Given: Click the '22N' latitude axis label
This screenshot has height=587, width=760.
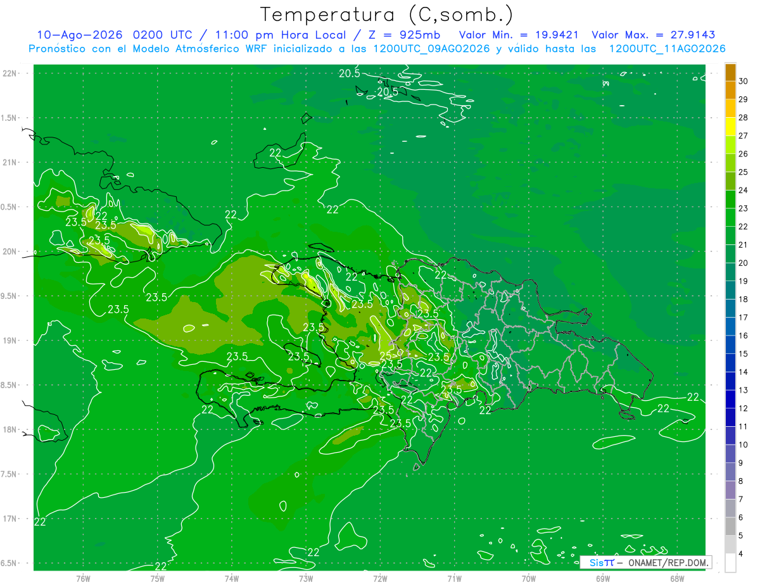Looking at the screenshot, I should 9,73.
